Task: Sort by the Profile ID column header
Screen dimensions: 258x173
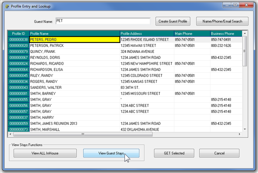Action: tap(19, 34)
